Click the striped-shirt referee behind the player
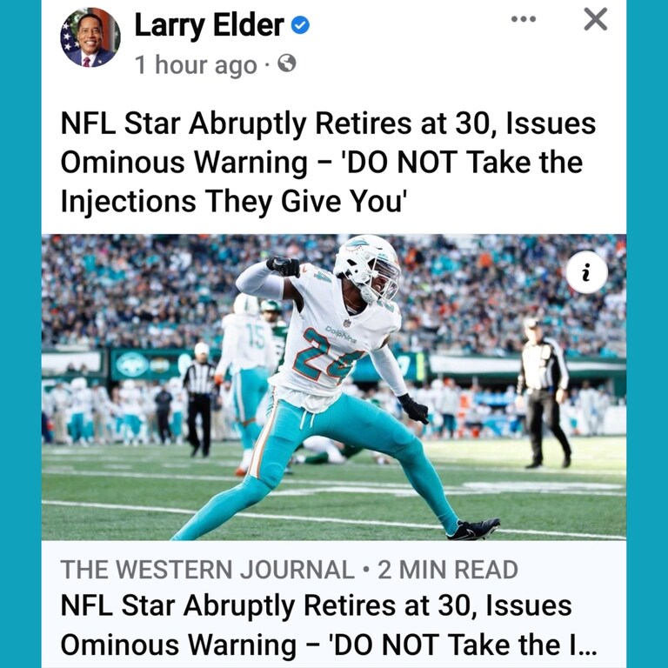The image size is (668, 668). tap(200, 399)
